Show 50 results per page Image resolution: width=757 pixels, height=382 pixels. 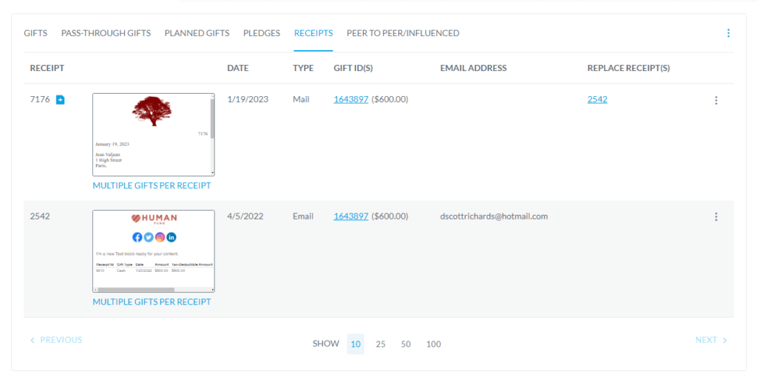pos(406,344)
